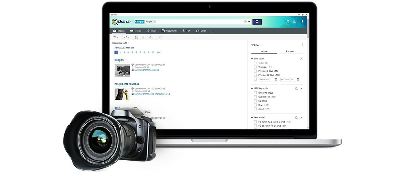
Task: Tick the Bracelets keyword checkbox
Action: (255, 93)
